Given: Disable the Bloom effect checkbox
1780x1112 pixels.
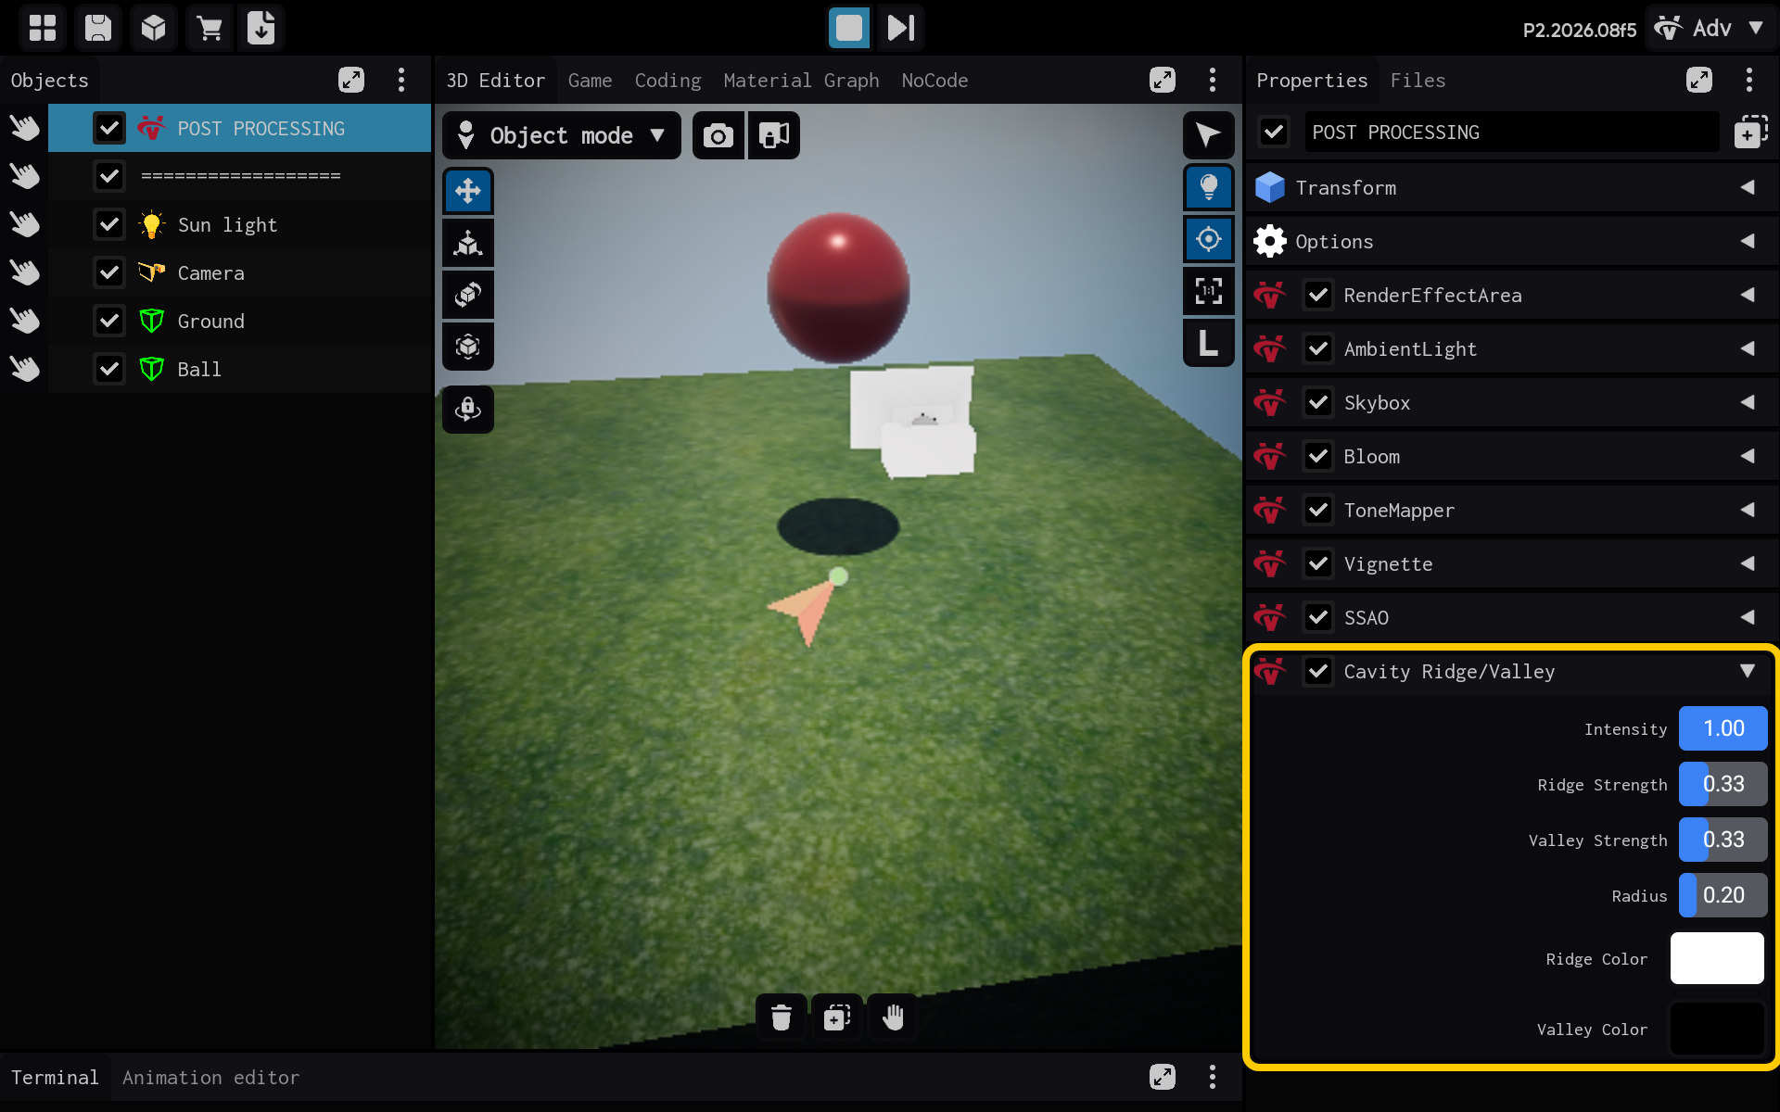Looking at the screenshot, I should coord(1318,456).
